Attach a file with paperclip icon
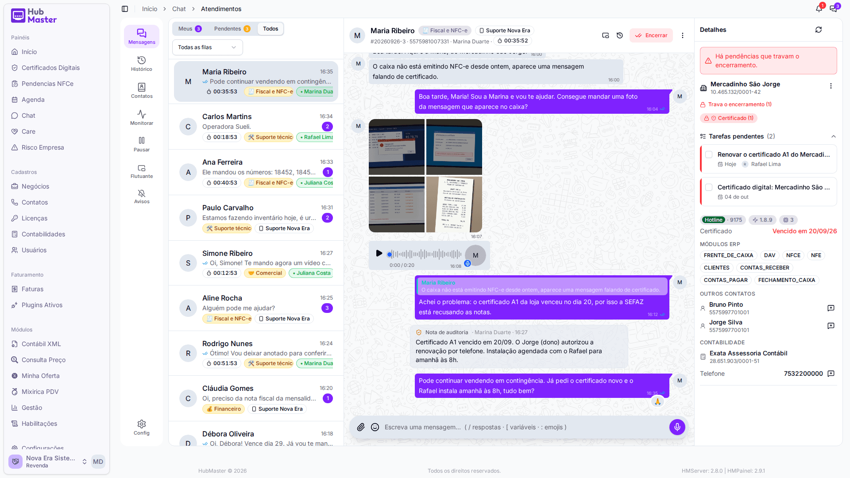This screenshot has width=850, height=478. coord(361,427)
